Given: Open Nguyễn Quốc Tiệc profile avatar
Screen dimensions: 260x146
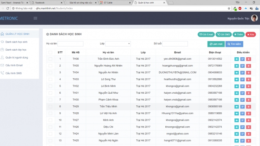Looking at the screenshot, I should point(254,18).
